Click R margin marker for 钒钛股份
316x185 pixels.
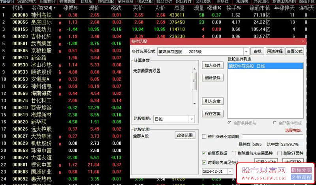click(60, 144)
